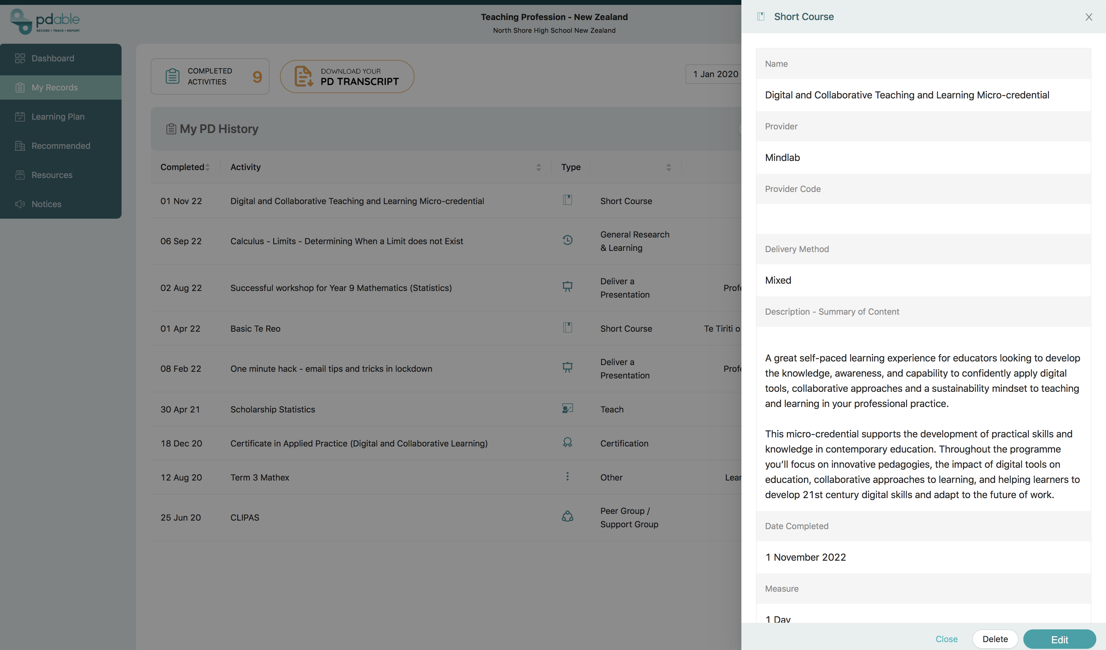Viewport: 1106px width, 650px height.
Task: Click the My PD History clipboard icon
Action: coord(171,129)
